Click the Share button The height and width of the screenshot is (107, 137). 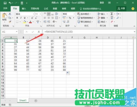(121, 9)
